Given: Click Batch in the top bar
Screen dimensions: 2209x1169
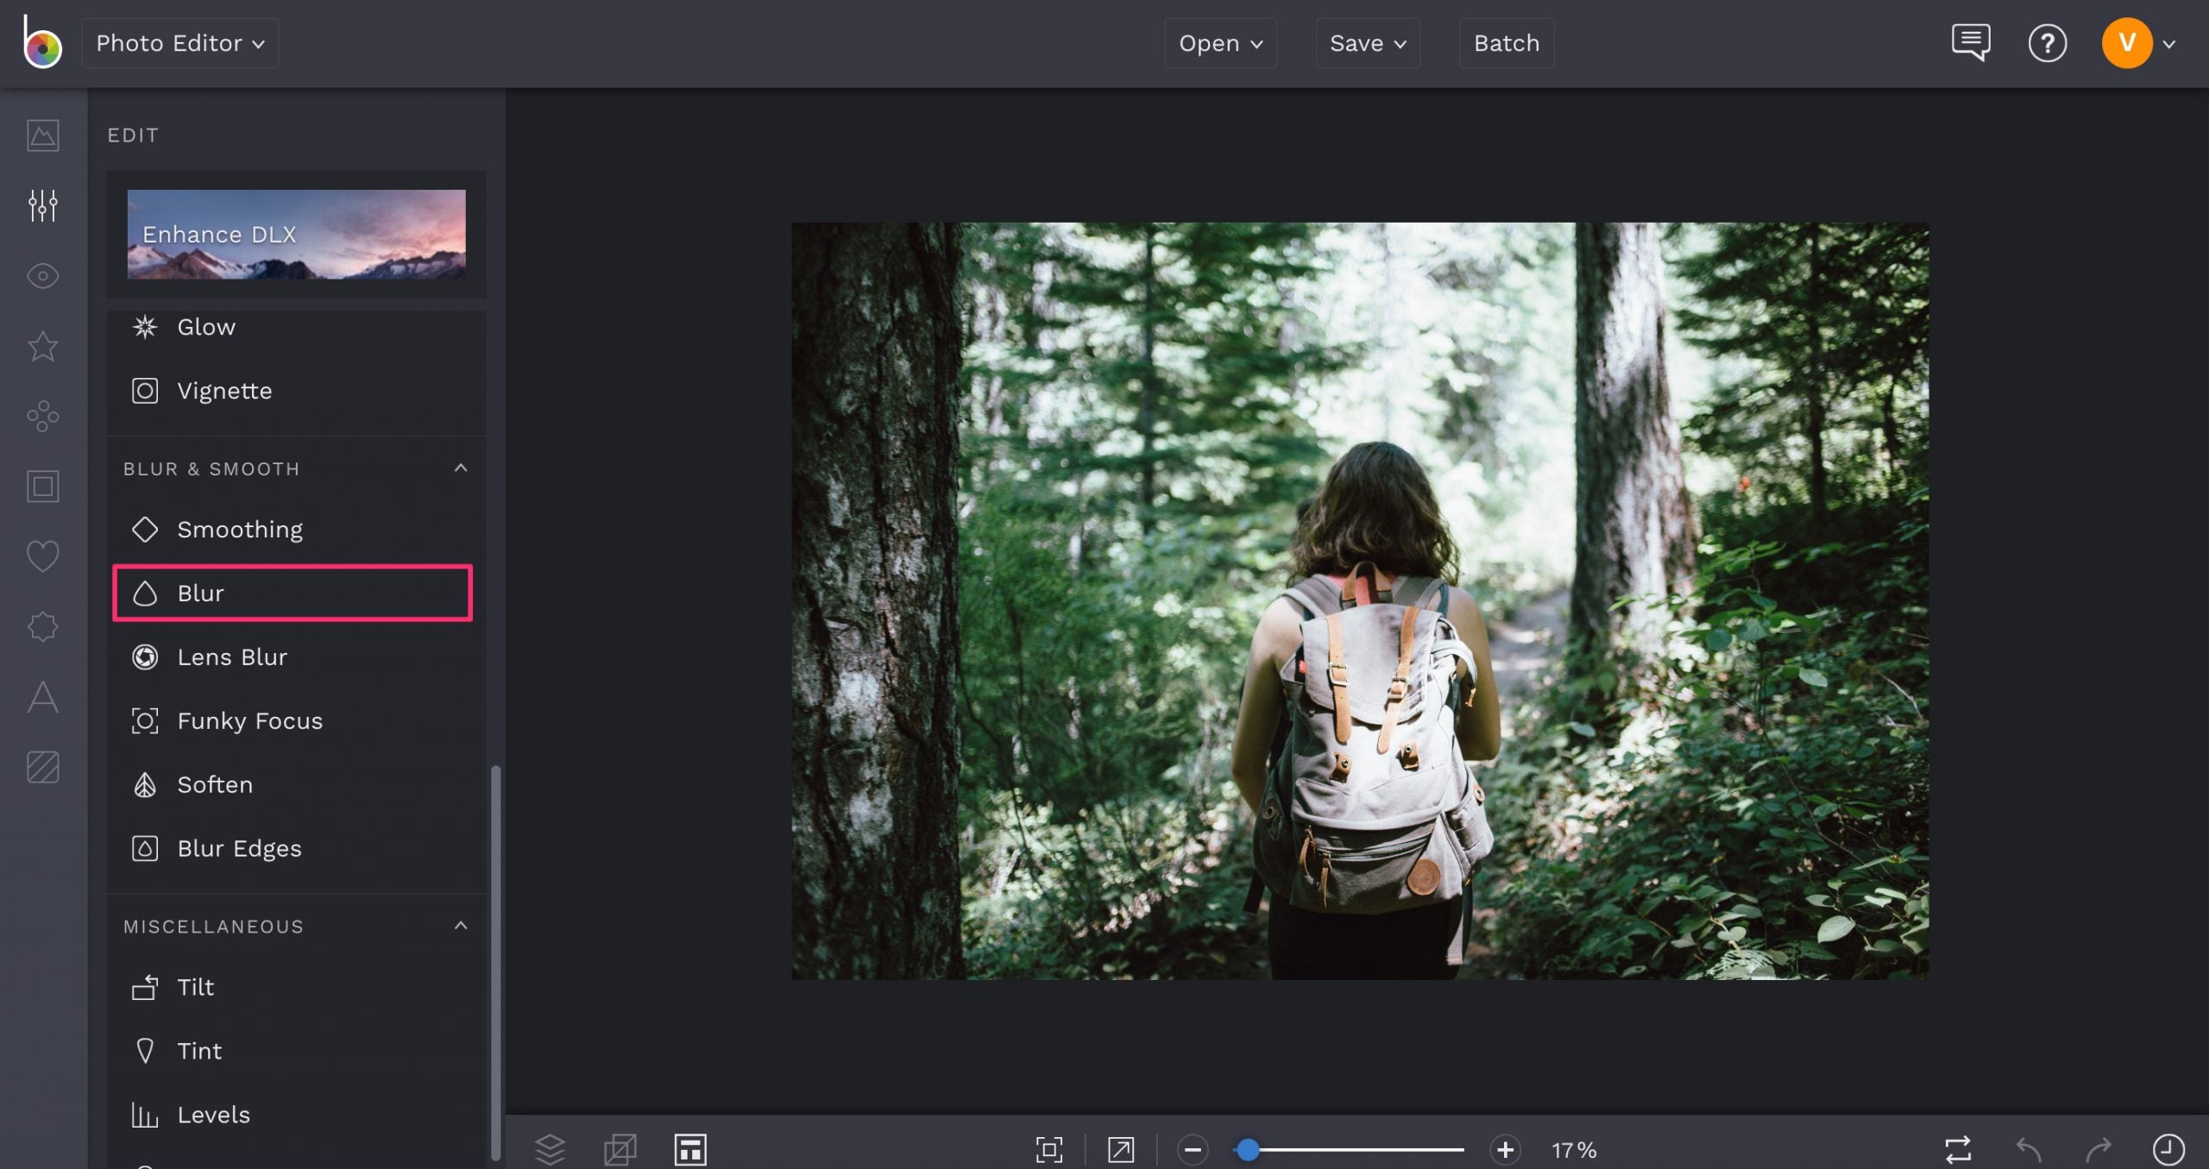Looking at the screenshot, I should [1505, 42].
